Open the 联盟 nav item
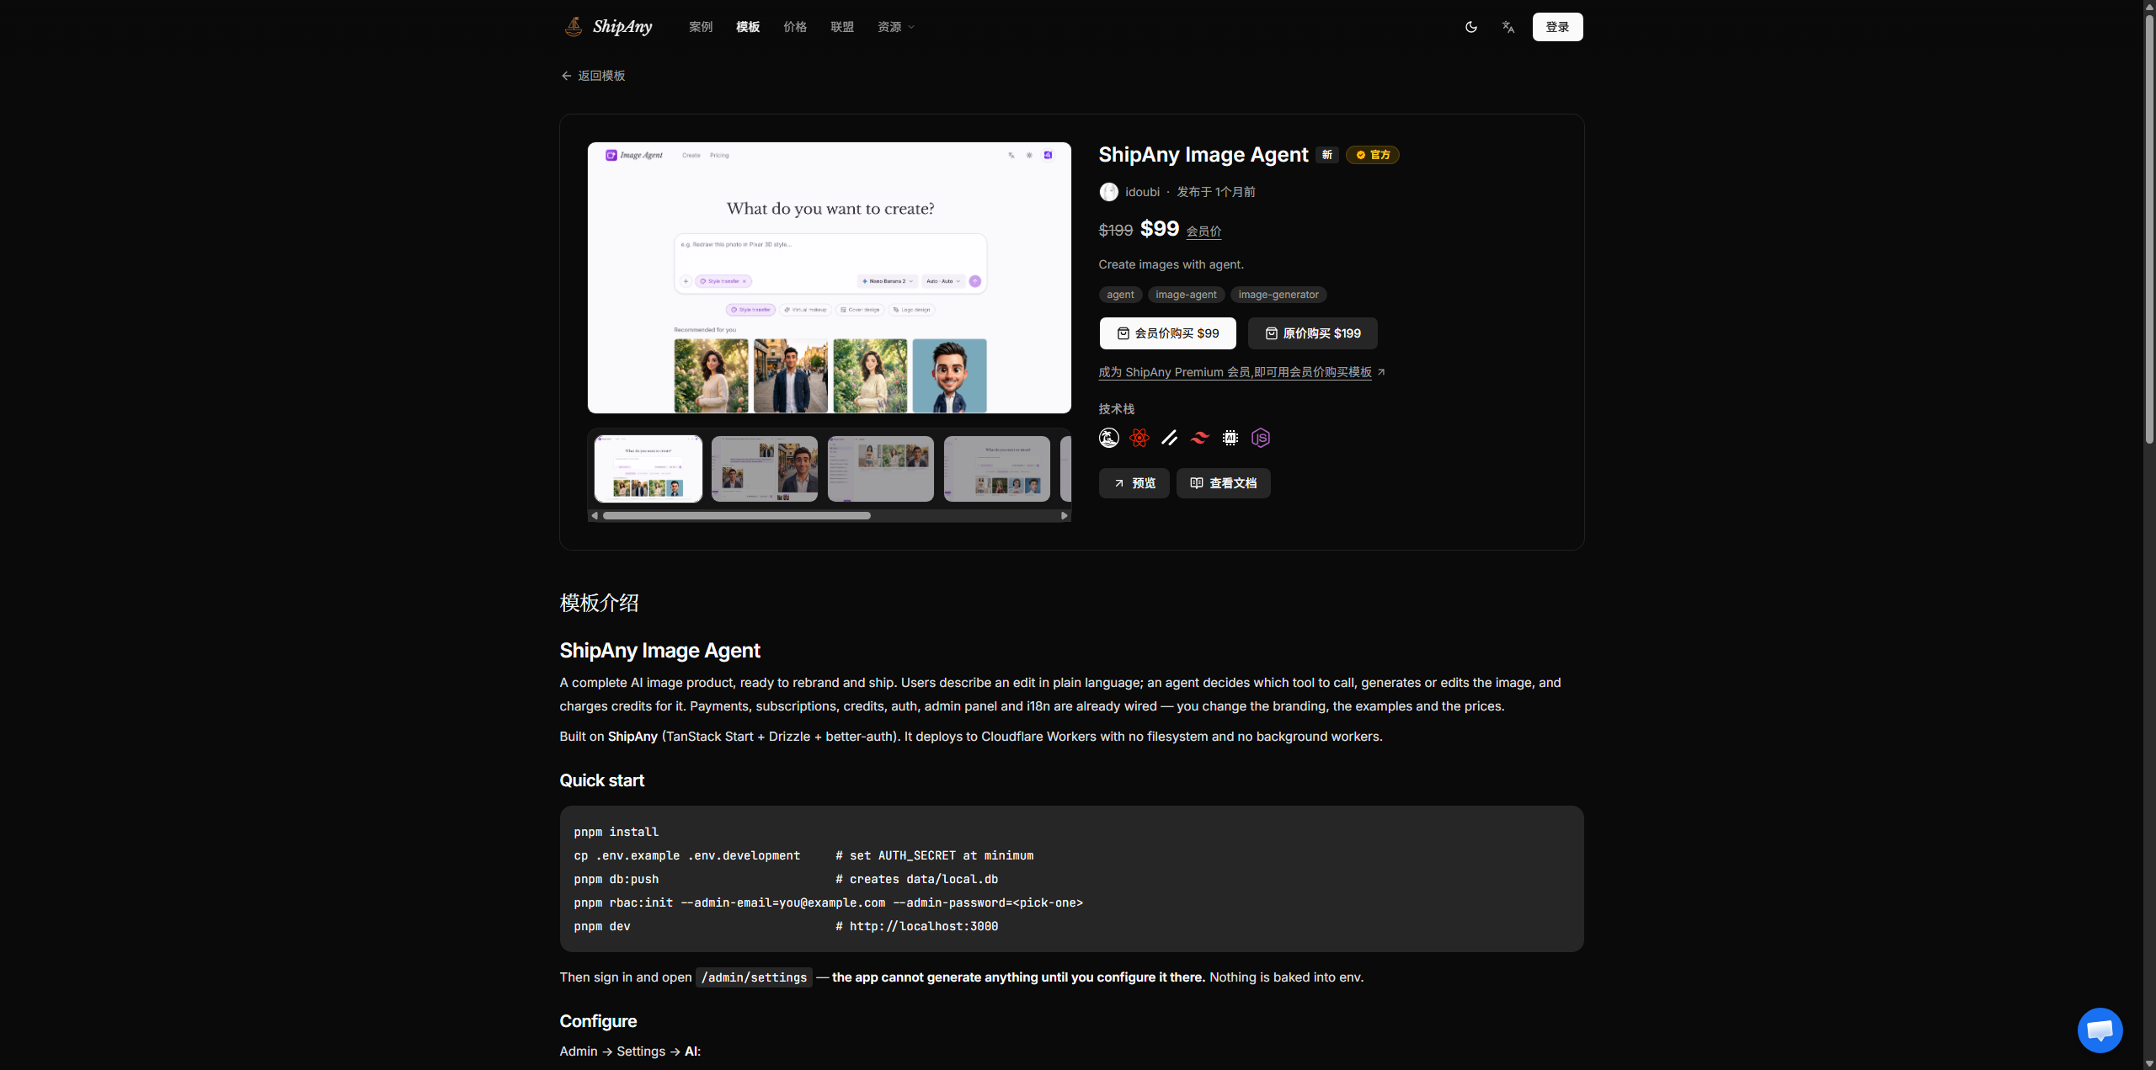This screenshot has width=2156, height=1070. click(x=842, y=27)
